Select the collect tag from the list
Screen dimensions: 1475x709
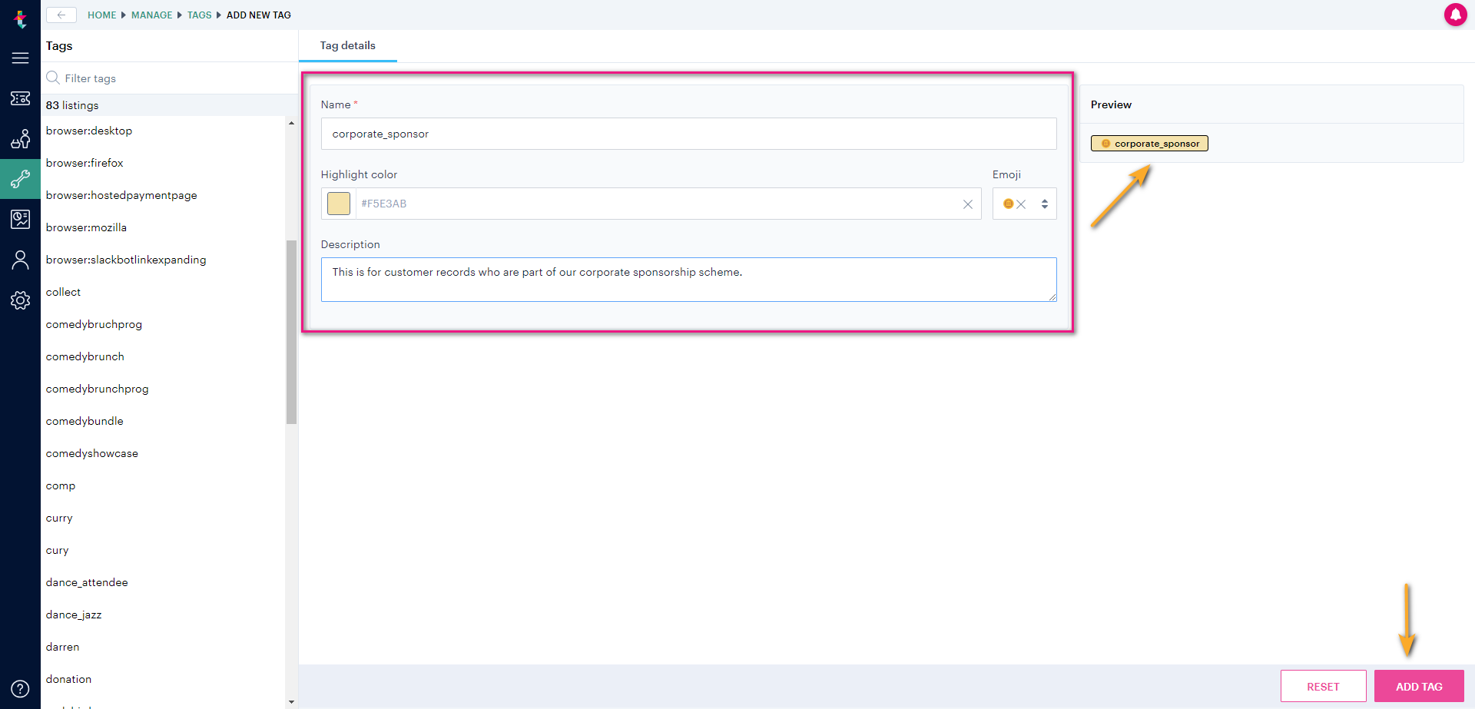point(63,292)
